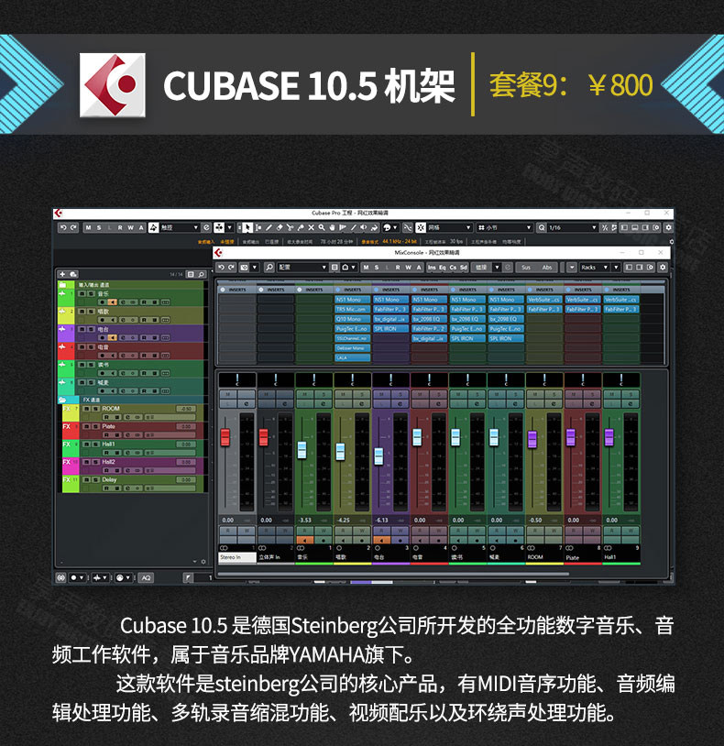This screenshot has height=746, width=724.
Task: Collapse the FX 通道 folder track
Action: pos(62,400)
